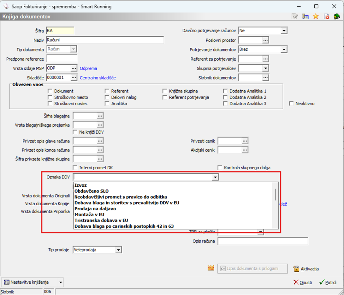
Task: Expand Davčno potrjevanje računov dropdown
Action: coord(284,31)
